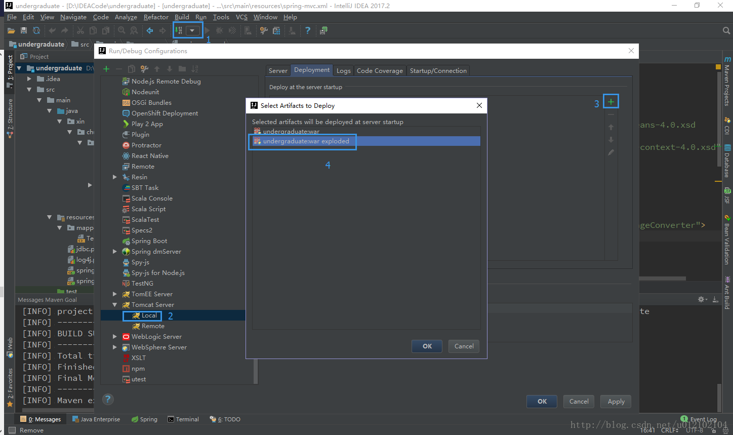Switch to the Startup/Connection tab
This screenshot has width=733, height=435.
pyautogui.click(x=438, y=71)
